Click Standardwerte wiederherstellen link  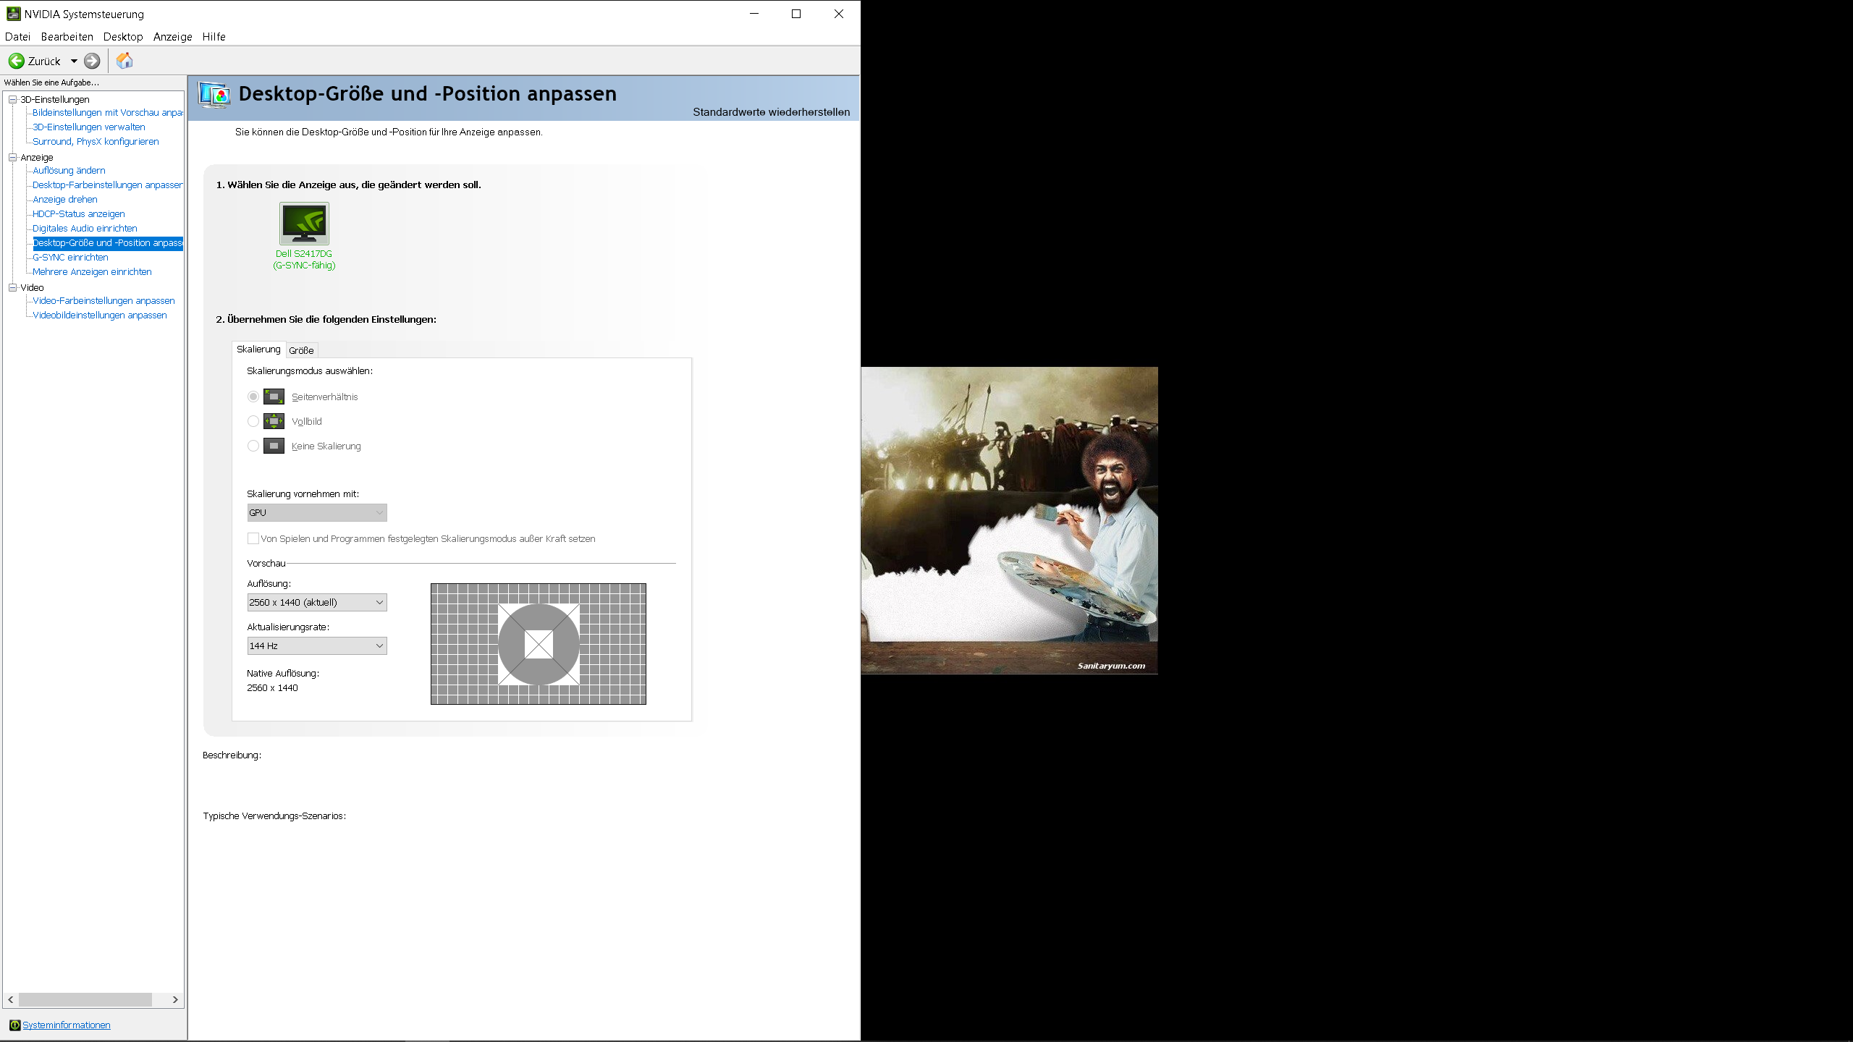(771, 112)
